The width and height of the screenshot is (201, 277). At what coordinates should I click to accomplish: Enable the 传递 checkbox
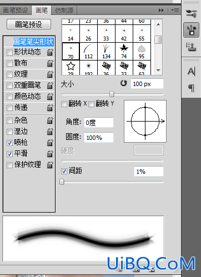(9, 108)
